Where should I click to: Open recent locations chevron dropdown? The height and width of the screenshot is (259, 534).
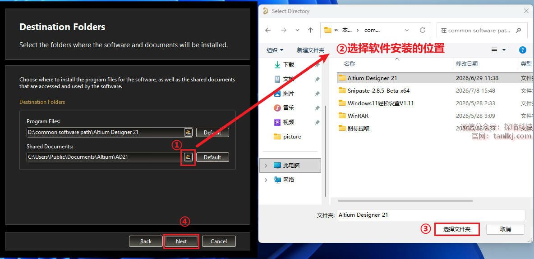297,30
